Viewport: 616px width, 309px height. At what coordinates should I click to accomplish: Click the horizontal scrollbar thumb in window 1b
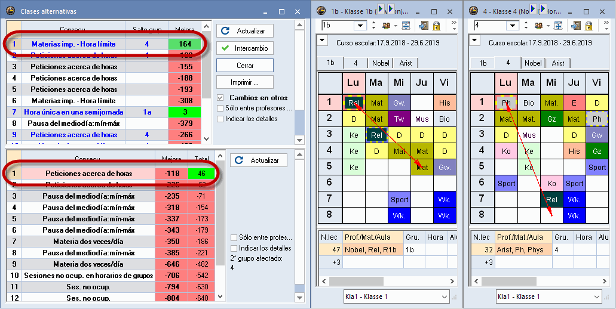pyautogui.click(x=356, y=281)
